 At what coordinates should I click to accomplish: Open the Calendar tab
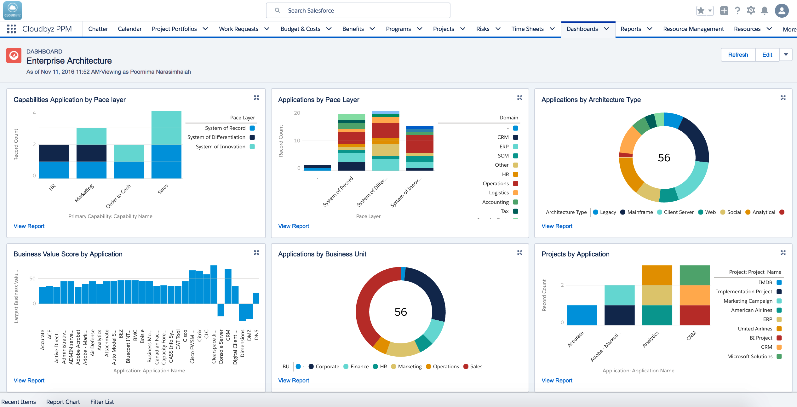[x=130, y=29]
